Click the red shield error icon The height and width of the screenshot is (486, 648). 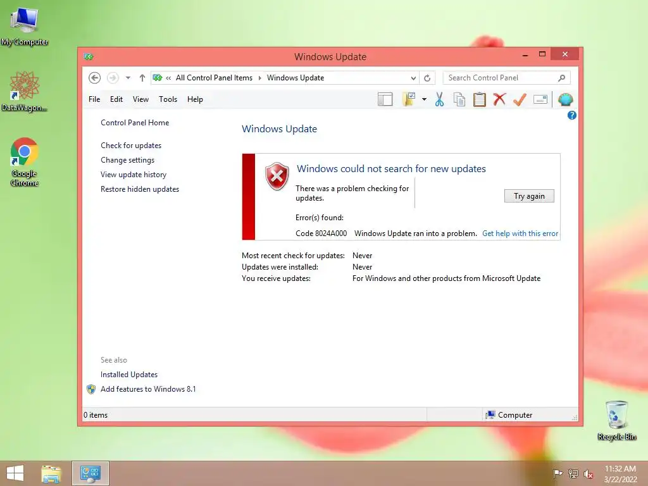(x=277, y=177)
